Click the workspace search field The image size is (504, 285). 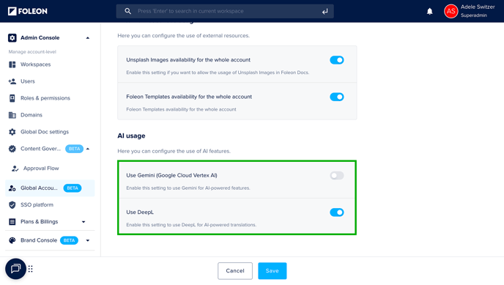tap(225, 11)
